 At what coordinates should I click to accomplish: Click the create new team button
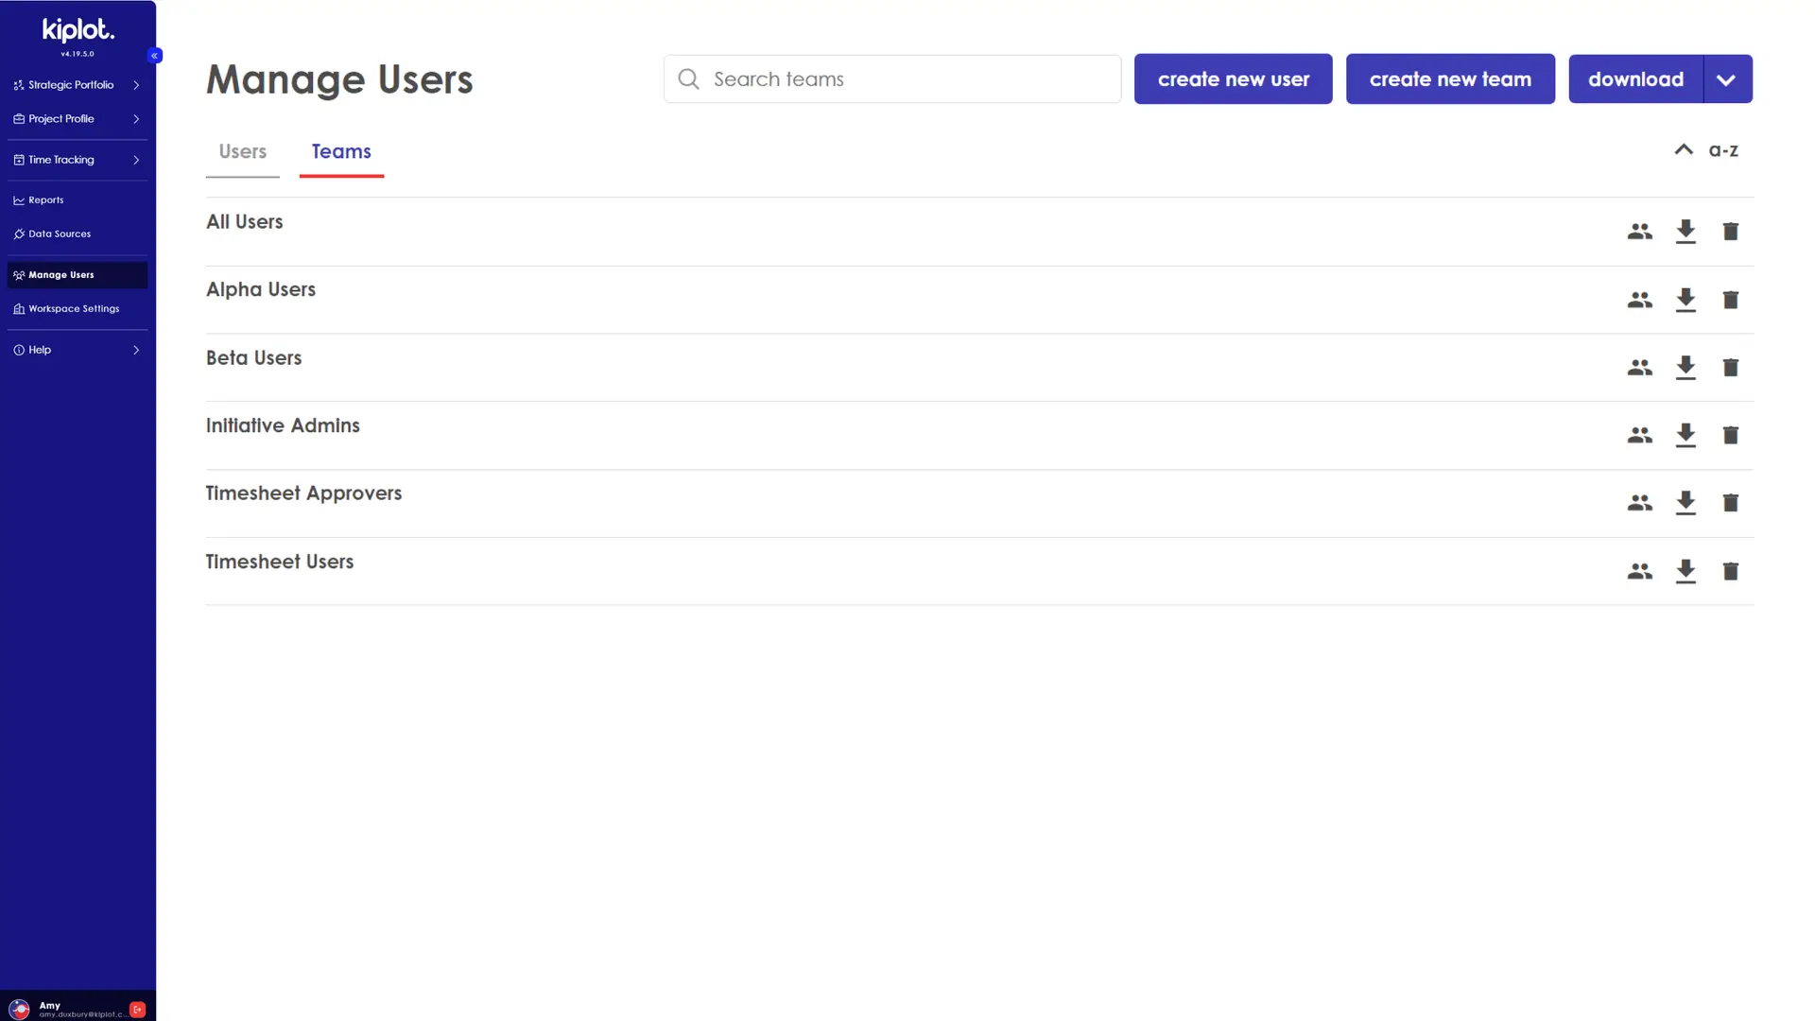coord(1450,78)
